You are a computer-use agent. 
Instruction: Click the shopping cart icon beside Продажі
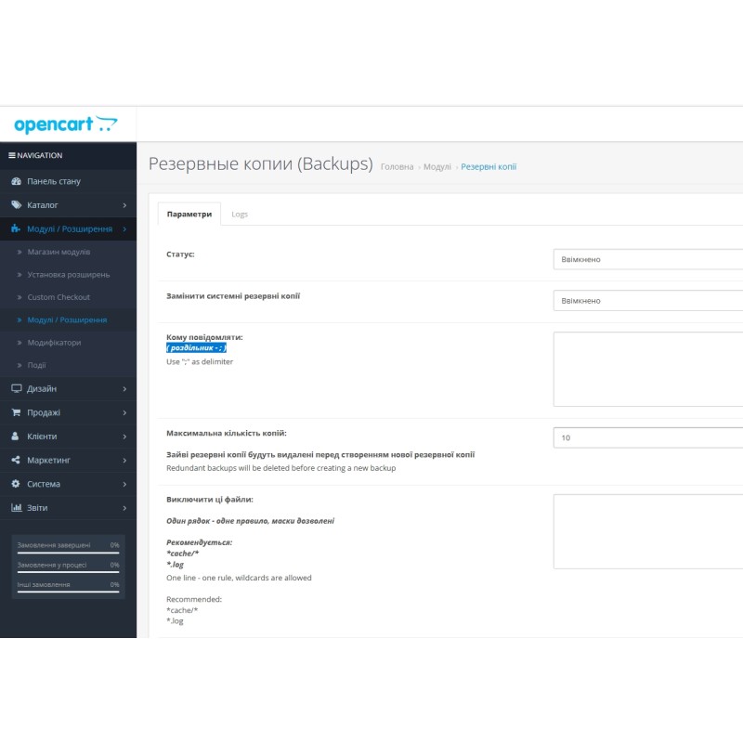pos(16,412)
